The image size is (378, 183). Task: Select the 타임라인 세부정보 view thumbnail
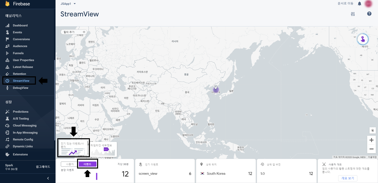coord(103,149)
